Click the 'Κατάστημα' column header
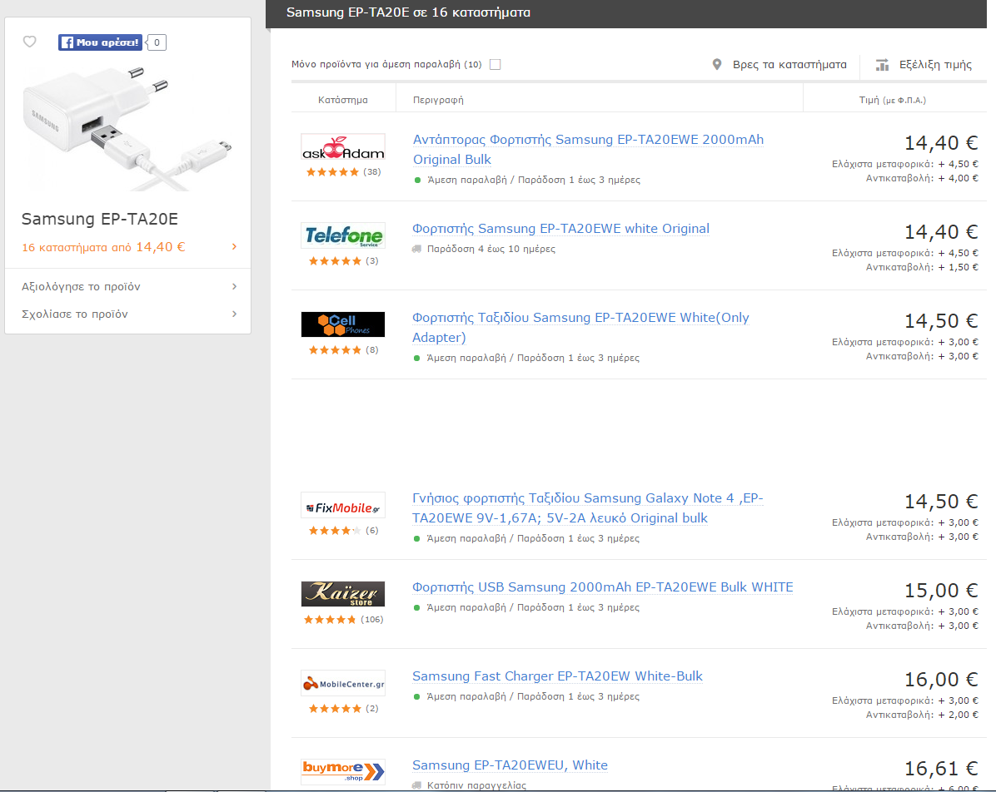 [343, 100]
